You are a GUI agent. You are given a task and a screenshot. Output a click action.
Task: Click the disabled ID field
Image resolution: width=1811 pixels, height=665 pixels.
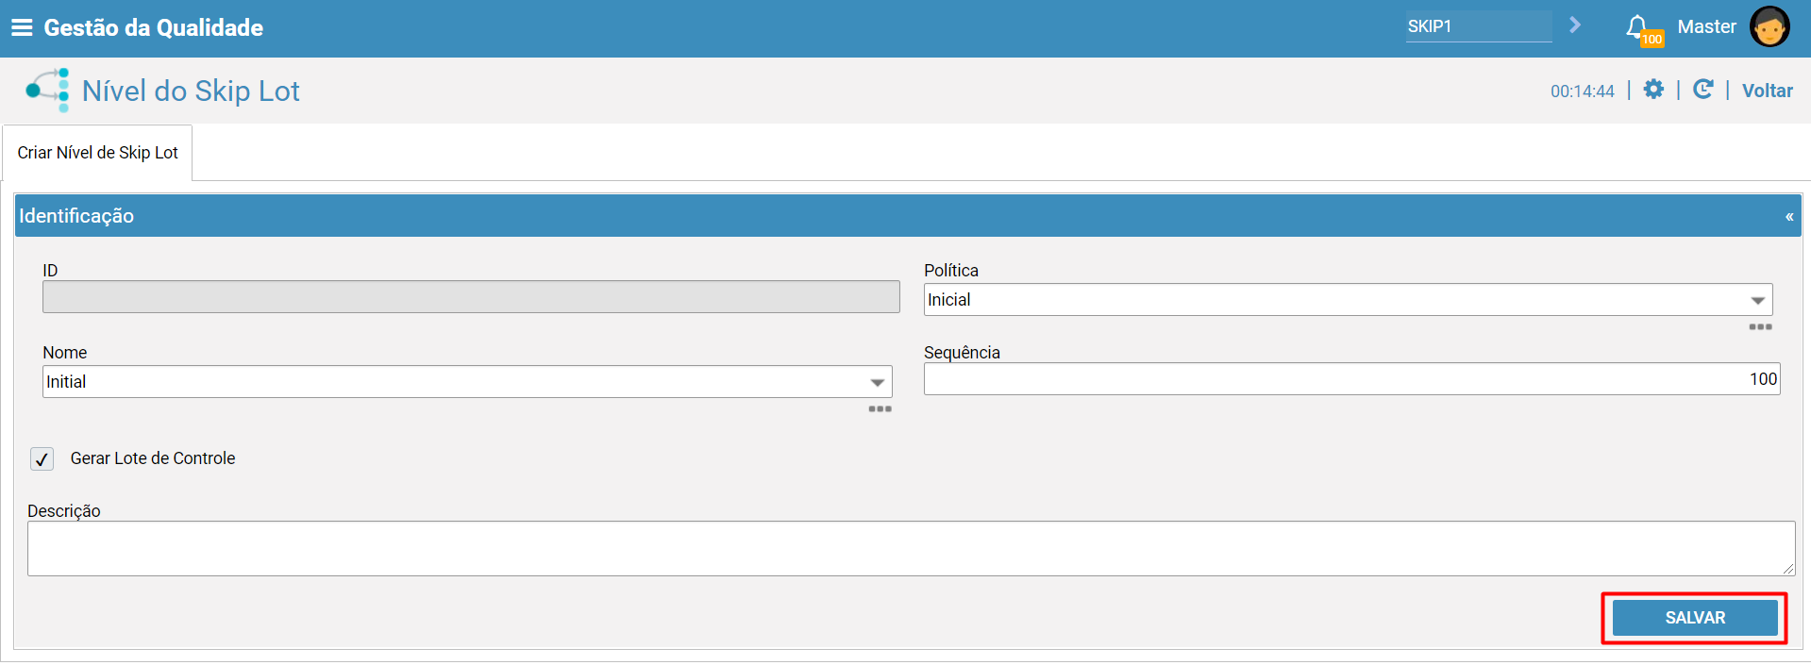point(471,297)
